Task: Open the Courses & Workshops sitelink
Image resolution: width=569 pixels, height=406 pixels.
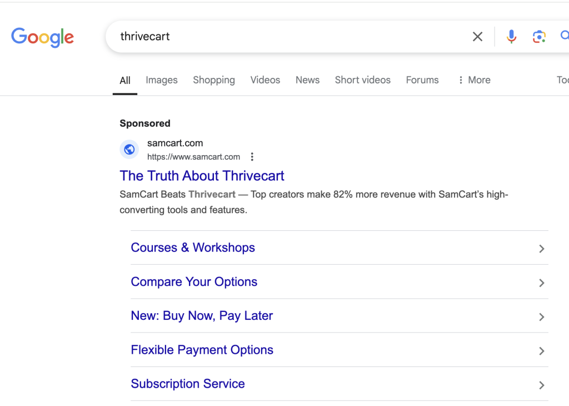Action: 193,247
